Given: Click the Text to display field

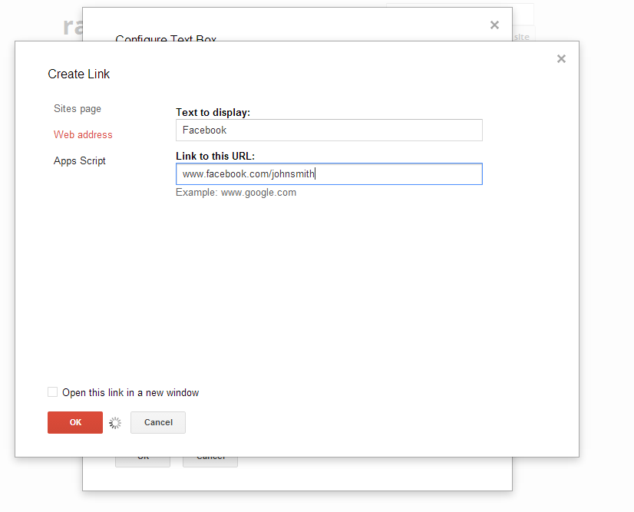Looking at the screenshot, I should coord(329,130).
